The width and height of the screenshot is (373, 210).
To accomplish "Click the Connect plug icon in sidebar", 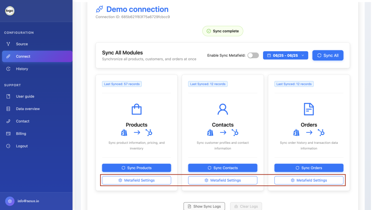I will (8, 56).
